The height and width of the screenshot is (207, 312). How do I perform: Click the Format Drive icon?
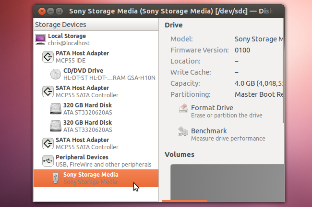click(183, 109)
